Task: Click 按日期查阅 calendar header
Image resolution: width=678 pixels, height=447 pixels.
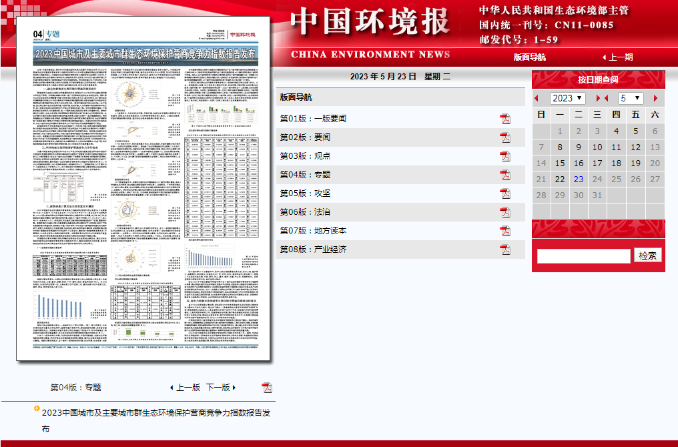Action: (598, 79)
